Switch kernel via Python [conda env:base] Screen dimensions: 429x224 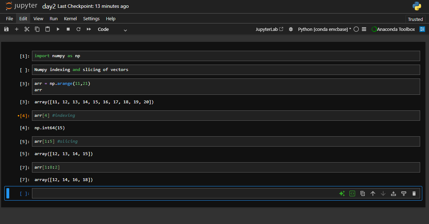click(x=324, y=29)
